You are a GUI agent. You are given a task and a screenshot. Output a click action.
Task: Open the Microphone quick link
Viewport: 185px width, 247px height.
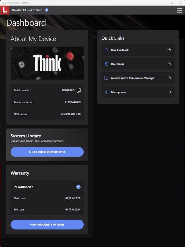click(x=138, y=92)
